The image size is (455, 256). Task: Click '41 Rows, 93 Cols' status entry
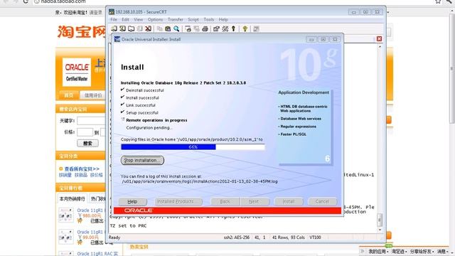[289, 238]
